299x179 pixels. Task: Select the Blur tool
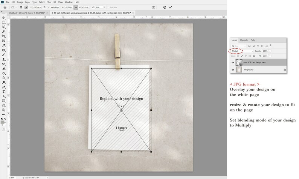[4, 78]
